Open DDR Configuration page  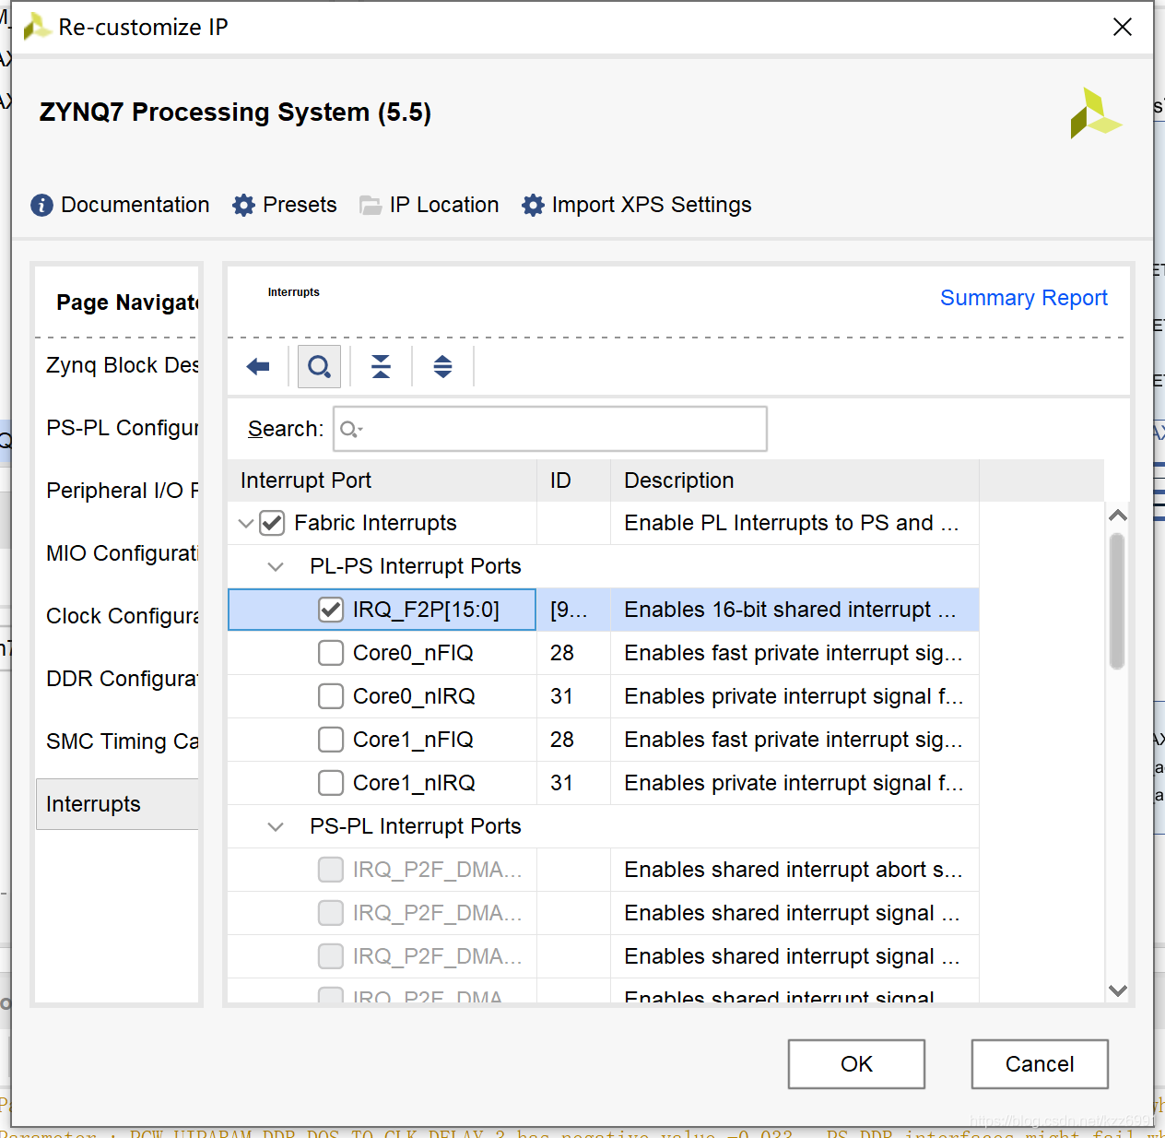click(122, 679)
